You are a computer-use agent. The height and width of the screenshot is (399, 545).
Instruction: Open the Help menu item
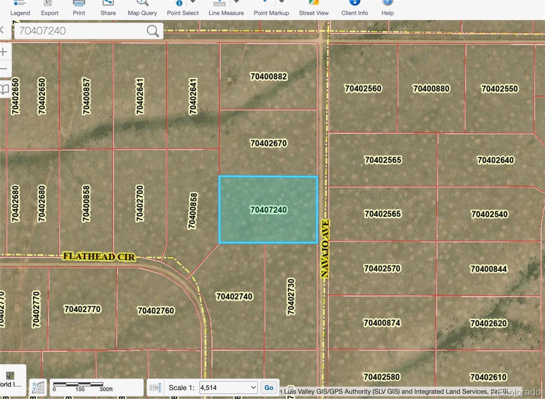[387, 9]
